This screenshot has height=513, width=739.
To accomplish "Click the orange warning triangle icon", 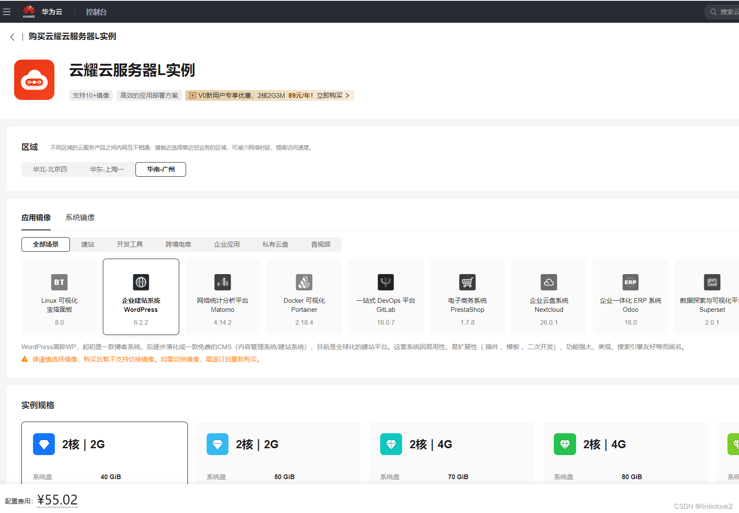I will coord(25,359).
